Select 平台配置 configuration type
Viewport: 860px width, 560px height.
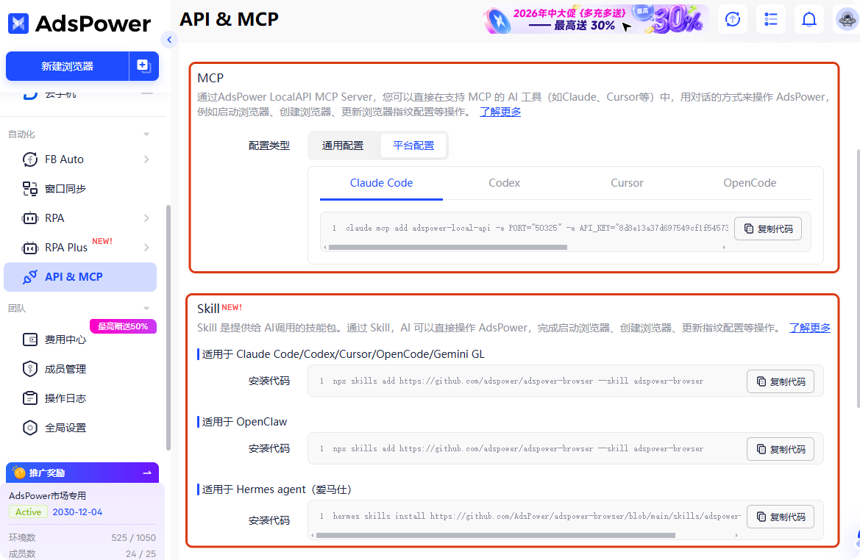coord(413,146)
